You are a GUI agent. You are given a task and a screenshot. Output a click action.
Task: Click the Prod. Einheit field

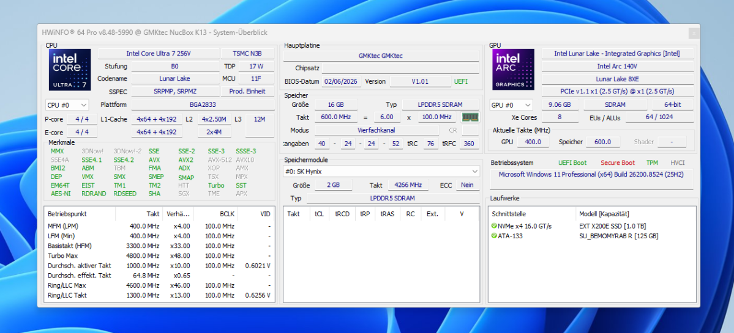click(x=248, y=92)
